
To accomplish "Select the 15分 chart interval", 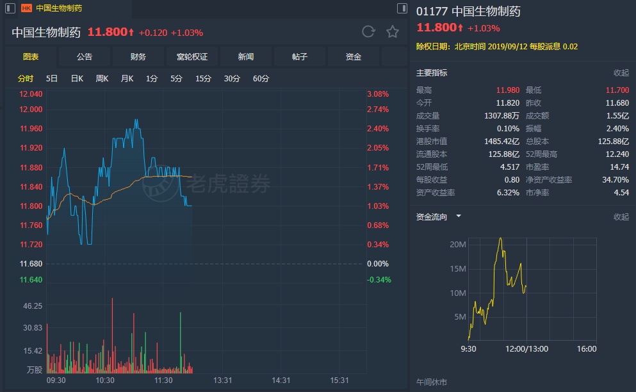I will 204,79.
